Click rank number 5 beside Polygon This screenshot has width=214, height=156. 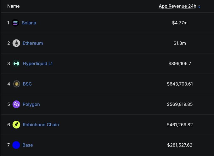point(8,104)
